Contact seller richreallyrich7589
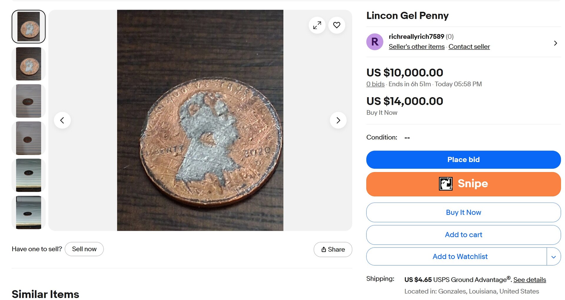Image resolution: width=565 pixels, height=300 pixels. coord(469,46)
